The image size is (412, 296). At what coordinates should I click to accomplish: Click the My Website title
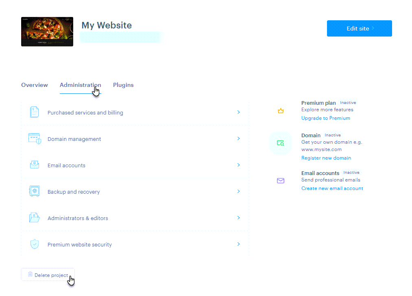[x=107, y=26]
